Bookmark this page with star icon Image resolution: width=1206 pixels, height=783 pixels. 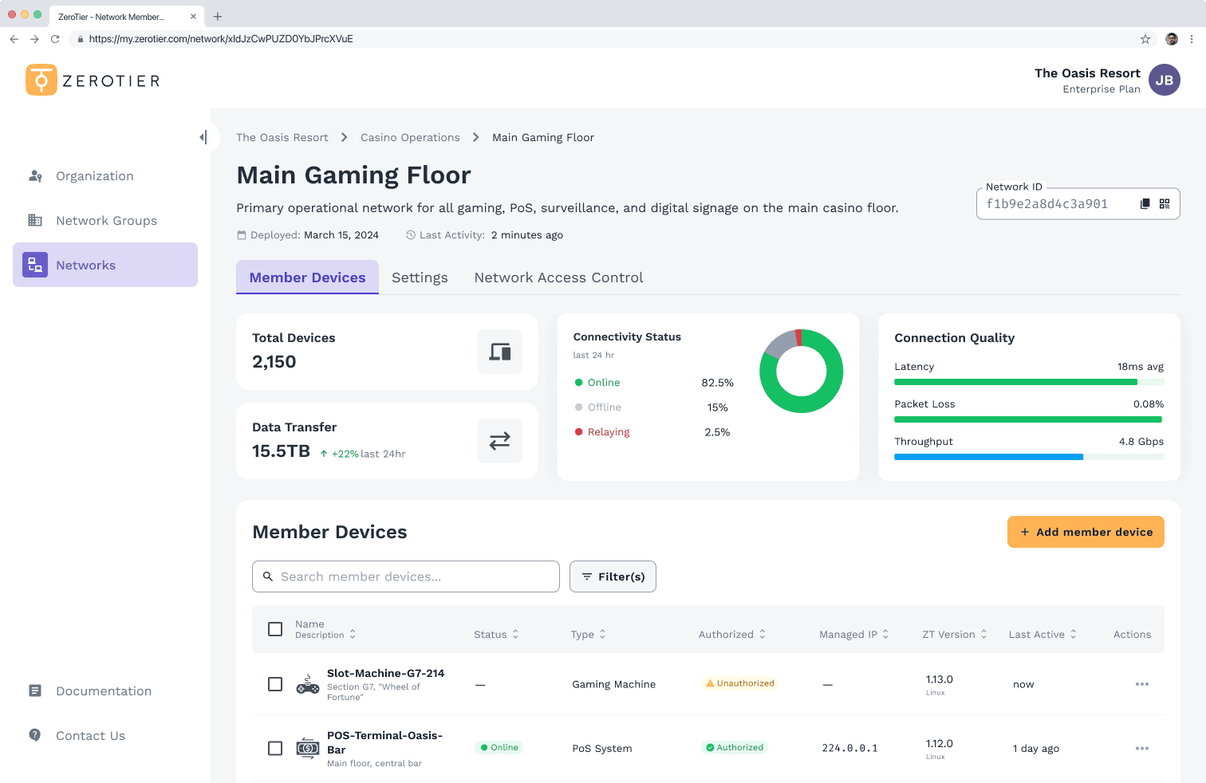tap(1145, 39)
